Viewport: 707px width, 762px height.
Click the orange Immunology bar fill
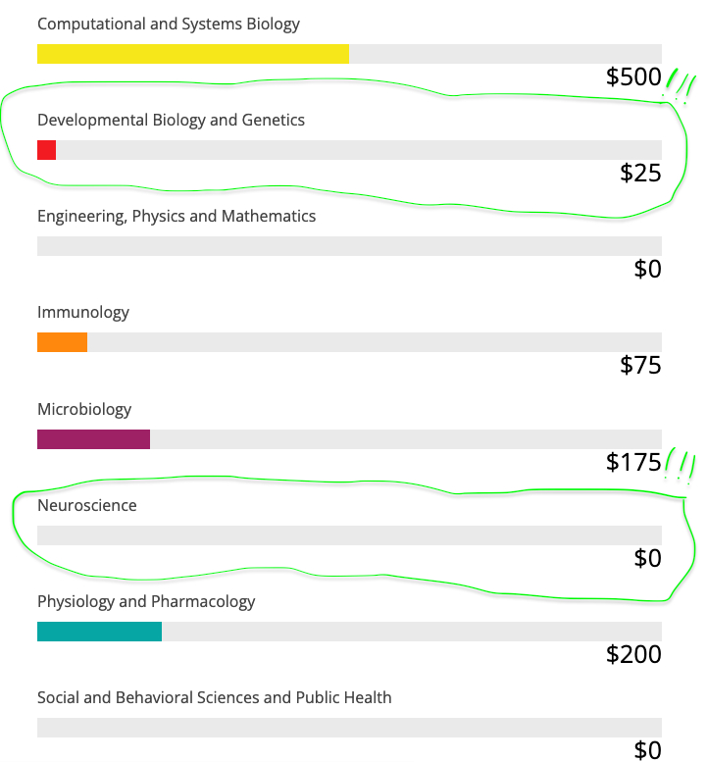[x=62, y=342]
